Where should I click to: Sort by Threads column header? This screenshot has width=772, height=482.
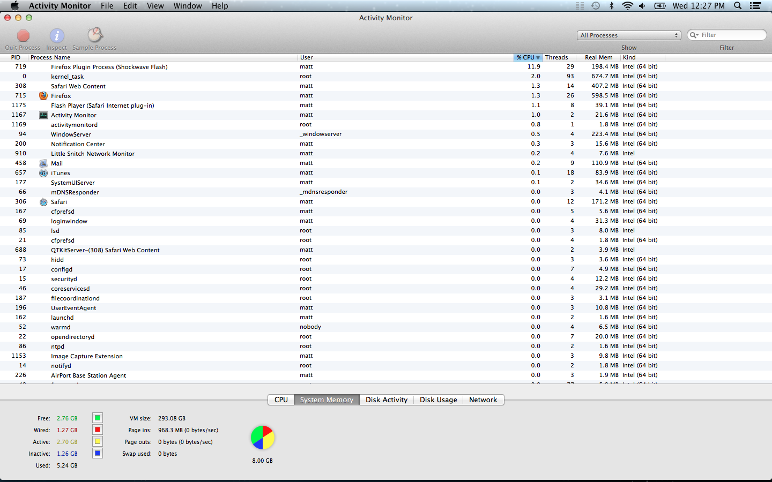click(560, 57)
